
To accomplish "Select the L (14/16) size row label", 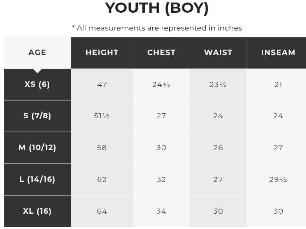I will tap(37, 179).
